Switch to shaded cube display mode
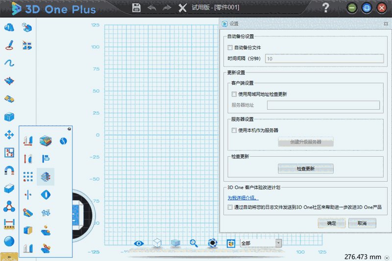The height and width of the screenshot is (261, 392). (x=175, y=243)
